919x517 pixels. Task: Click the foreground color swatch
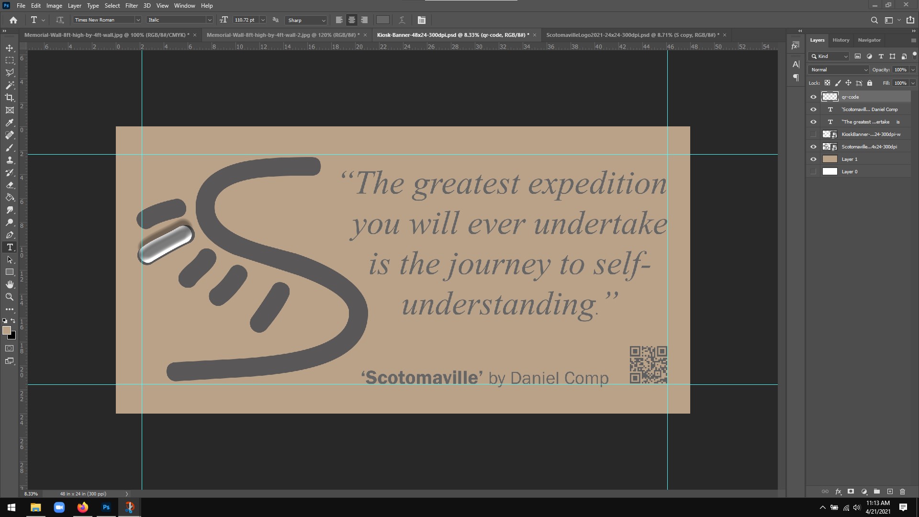coord(7,330)
